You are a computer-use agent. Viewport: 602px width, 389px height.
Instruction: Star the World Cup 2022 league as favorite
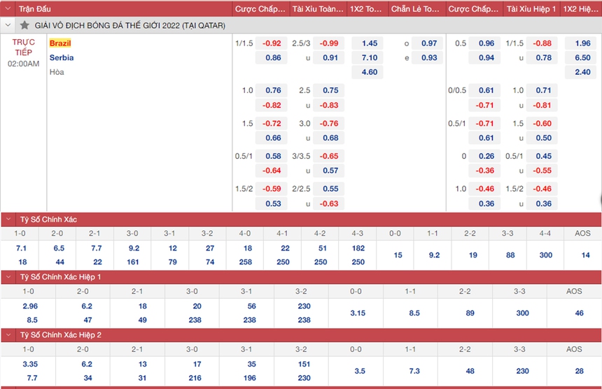(24, 25)
